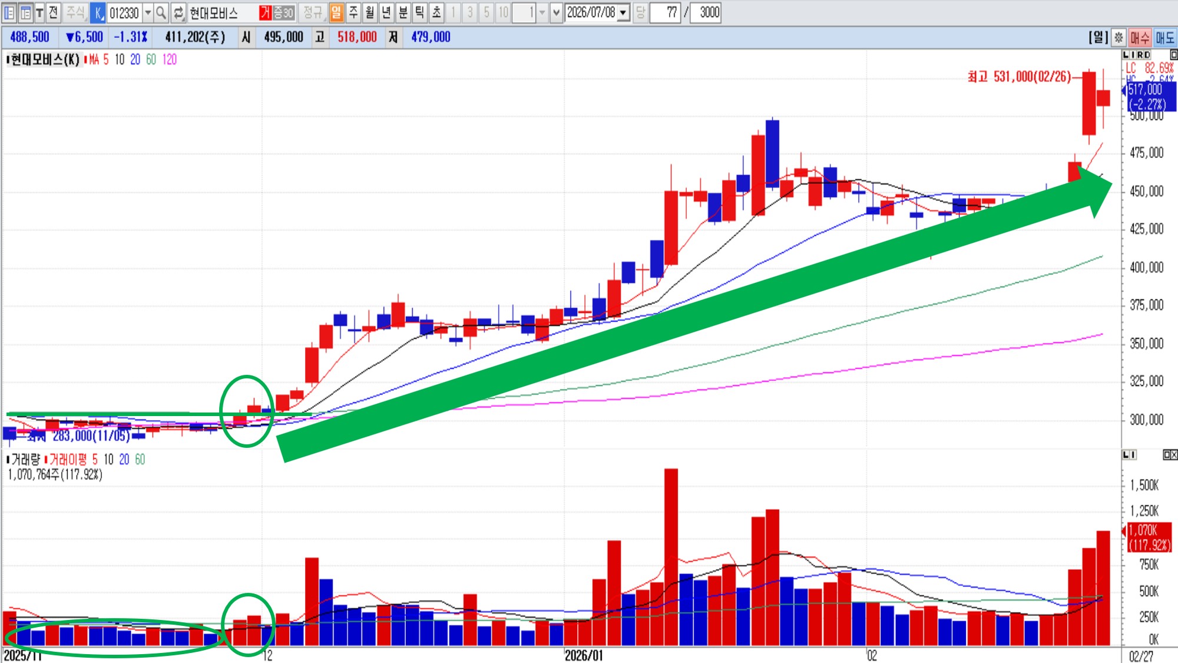Switch to monthly 월 chart period
The width and height of the screenshot is (1178, 663).
tap(370, 12)
